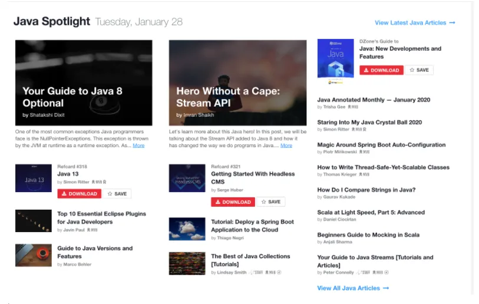This screenshot has height=304, width=479.
Task: Open Guide to Java Versions and Features
Action: tap(95, 252)
